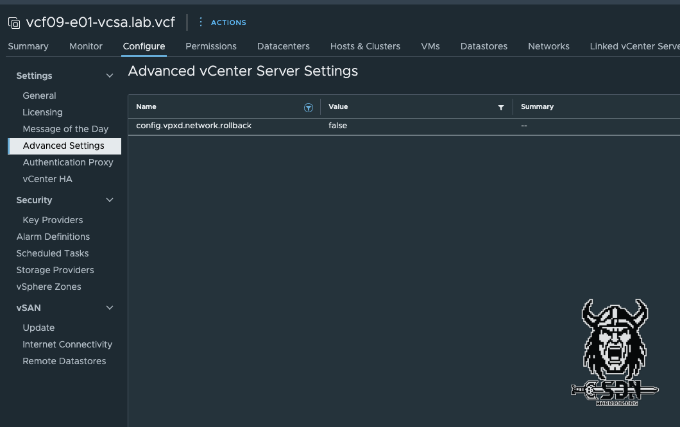Collapse the Settings section
Screen dimensions: 680x427
109,75
